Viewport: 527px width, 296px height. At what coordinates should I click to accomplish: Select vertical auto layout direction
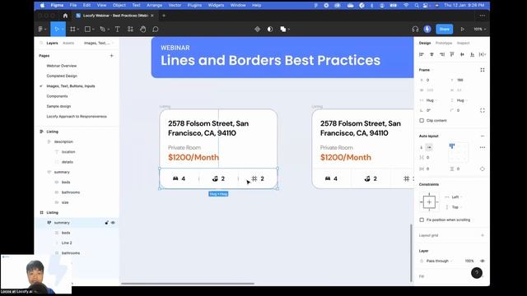point(422,147)
